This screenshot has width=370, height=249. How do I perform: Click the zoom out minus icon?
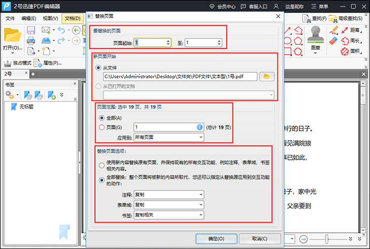(x=303, y=239)
